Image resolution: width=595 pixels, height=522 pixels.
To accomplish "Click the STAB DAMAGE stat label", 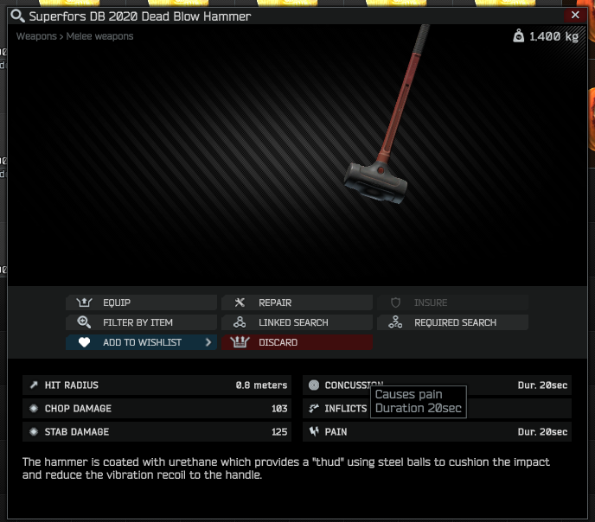I will coord(77,432).
